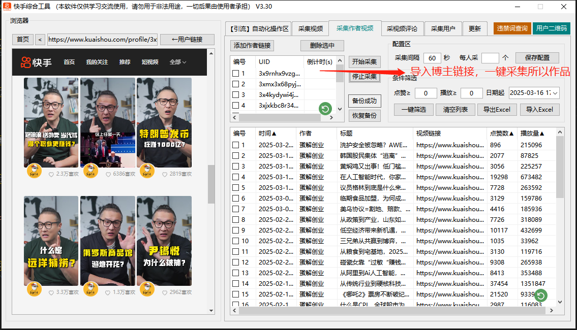Screen dimensions: 577x330
Task: Click the 导出Excel button
Action: (497, 109)
